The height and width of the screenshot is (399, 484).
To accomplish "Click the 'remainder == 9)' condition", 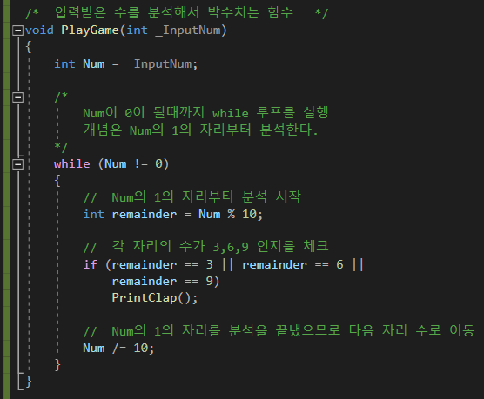I will (x=165, y=281).
